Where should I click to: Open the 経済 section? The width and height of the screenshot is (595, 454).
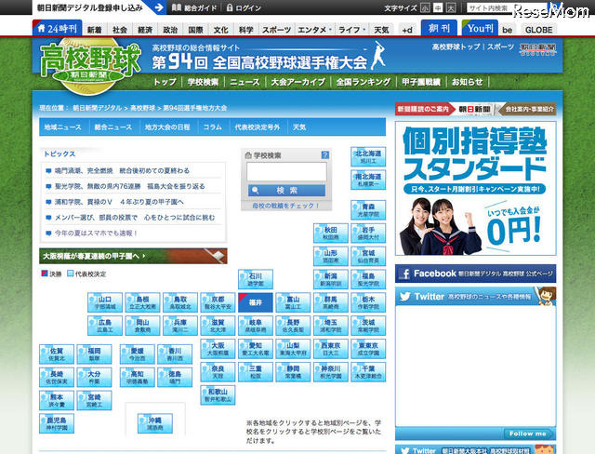[x=145, y=30]
